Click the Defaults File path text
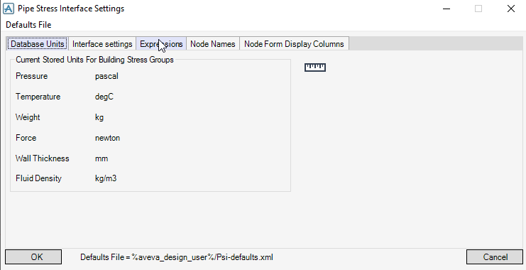Screen dimensions: 526x270 [177, 257]
